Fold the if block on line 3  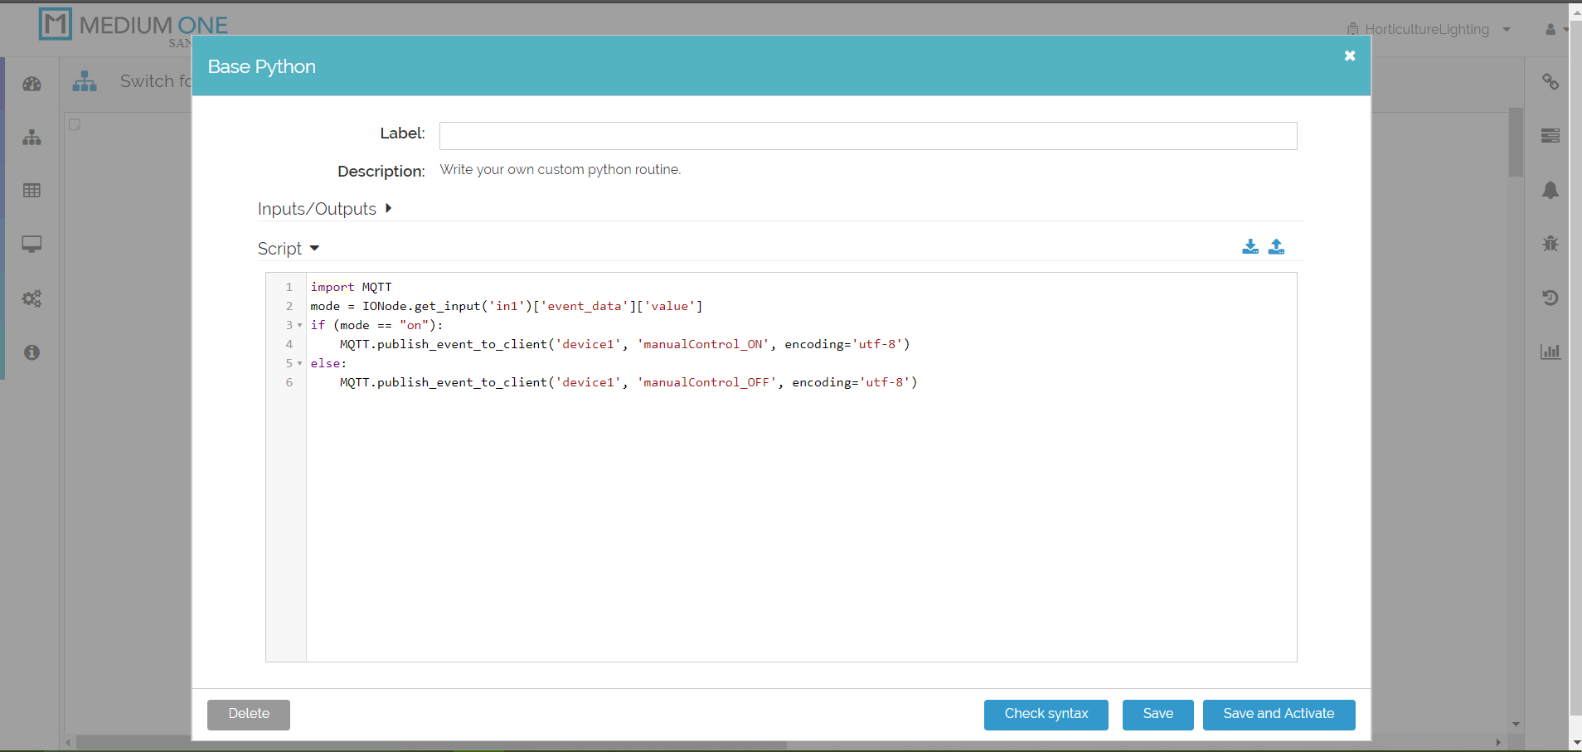point(299,326)
